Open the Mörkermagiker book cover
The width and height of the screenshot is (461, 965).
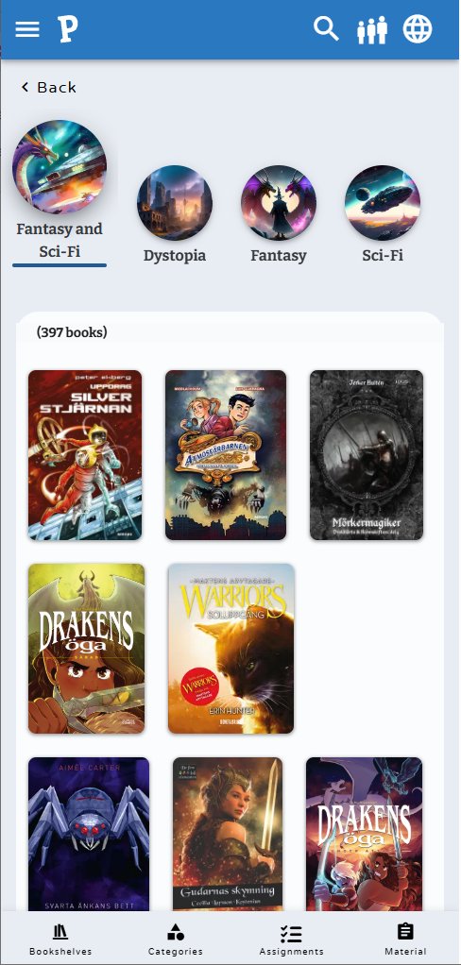pyautogui.click(x=367, y=455)
